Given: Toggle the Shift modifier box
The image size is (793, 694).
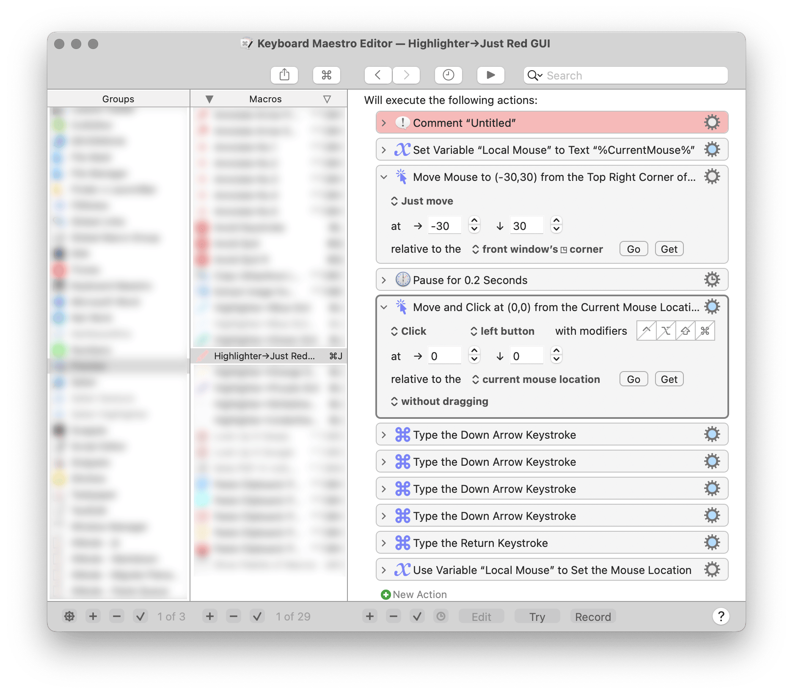Looking at the screenshot, I should [686, 331].
